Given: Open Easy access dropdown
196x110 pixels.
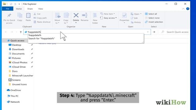Looking at the screenshot, I should pyautogui.click(x=108, y=18).
